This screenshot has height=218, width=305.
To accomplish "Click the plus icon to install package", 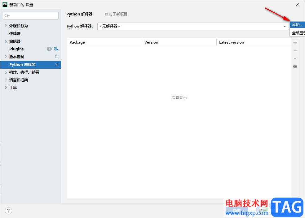I will [295, 42].
